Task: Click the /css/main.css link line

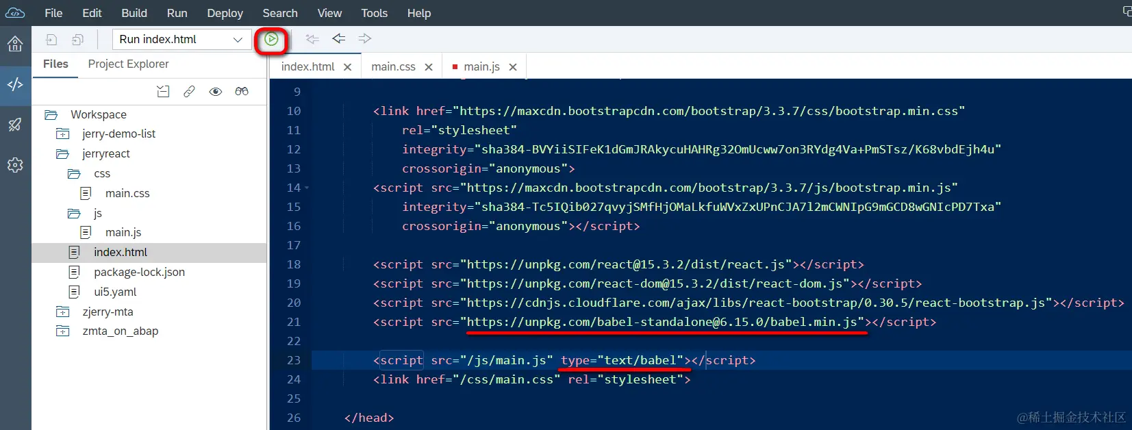Action: click(x=531, y=379)
